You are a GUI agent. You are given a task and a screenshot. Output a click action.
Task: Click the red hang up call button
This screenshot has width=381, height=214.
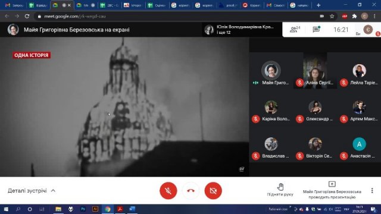pos(190,191)
